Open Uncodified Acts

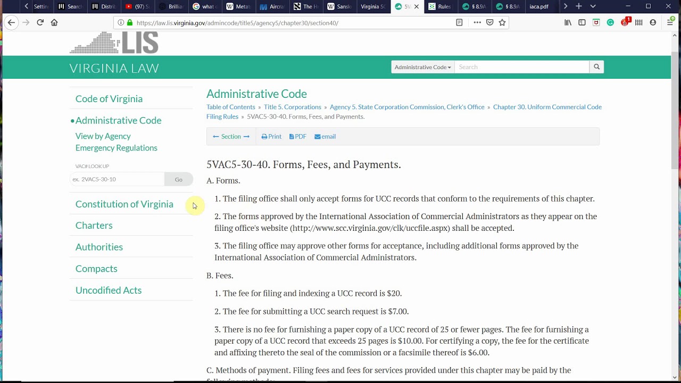(109, 290)
